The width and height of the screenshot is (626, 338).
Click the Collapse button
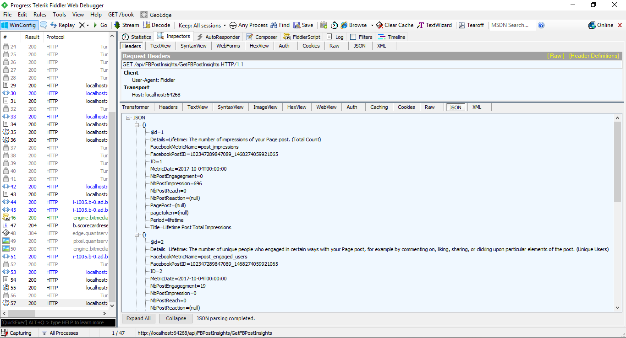pos(176,318)
